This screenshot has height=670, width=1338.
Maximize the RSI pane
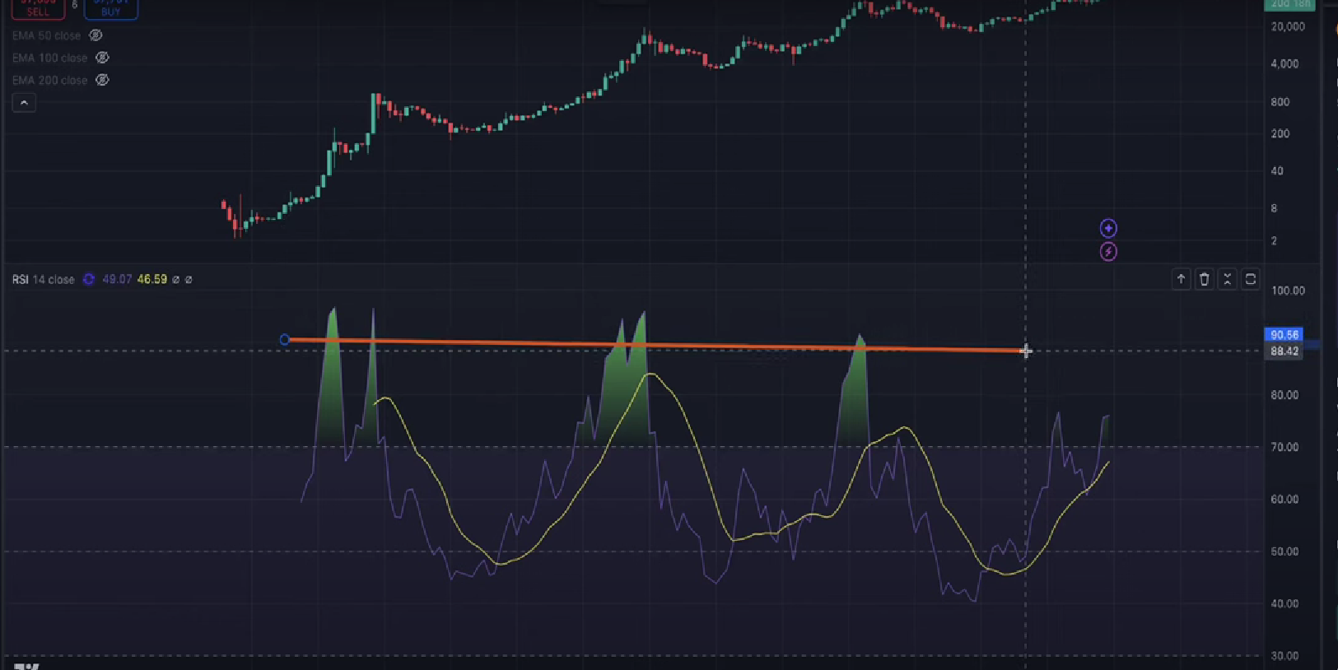point(1250,279)
